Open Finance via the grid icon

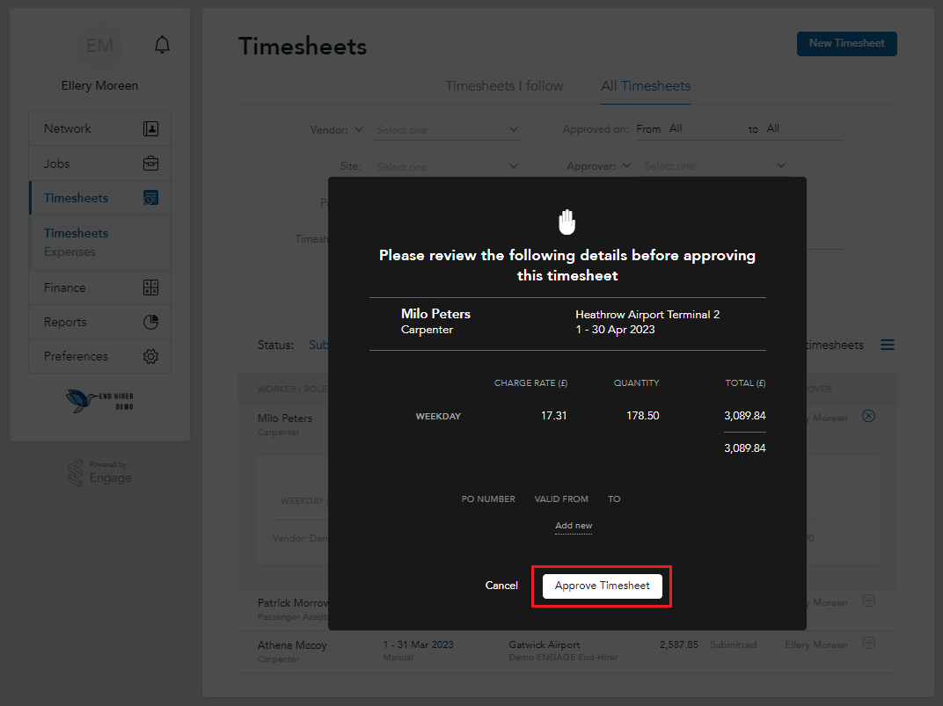point(150,287)
